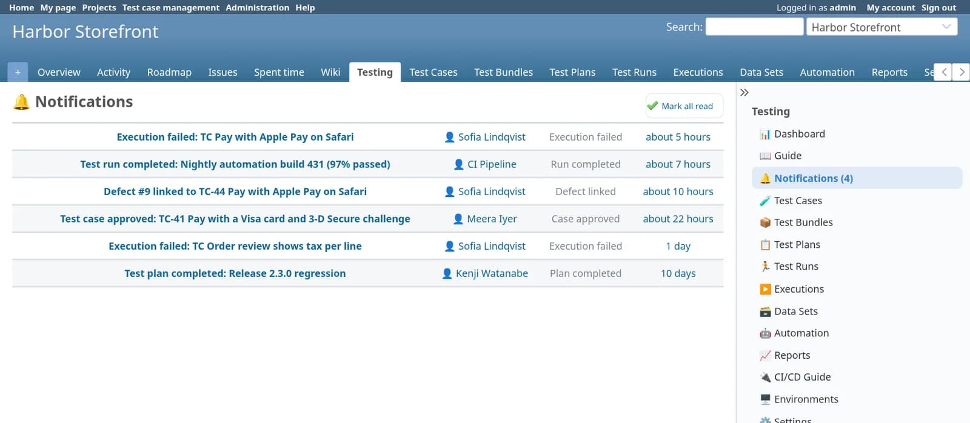This screenshot has width=970, height=423.
Task: Click the bell icon beside Notifications (4)
Action: (x=765, y=178)
